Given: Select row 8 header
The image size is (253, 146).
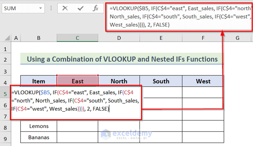Looking at the screenshot, I should (5, 127).
